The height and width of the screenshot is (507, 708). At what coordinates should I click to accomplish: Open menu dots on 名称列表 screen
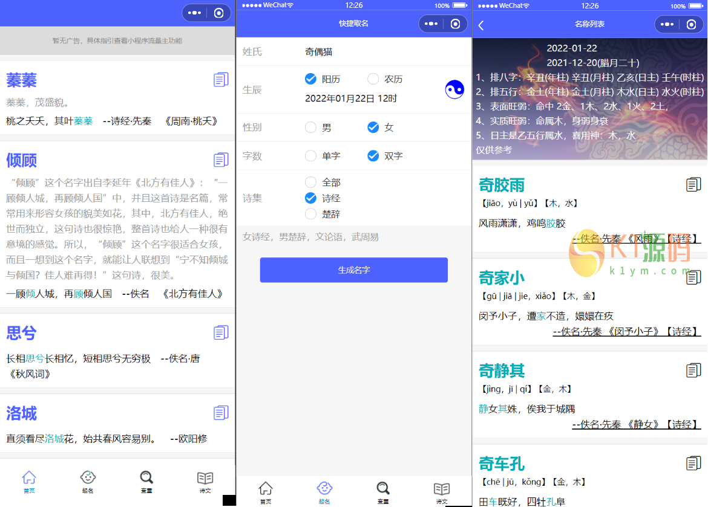click(667, 24)
